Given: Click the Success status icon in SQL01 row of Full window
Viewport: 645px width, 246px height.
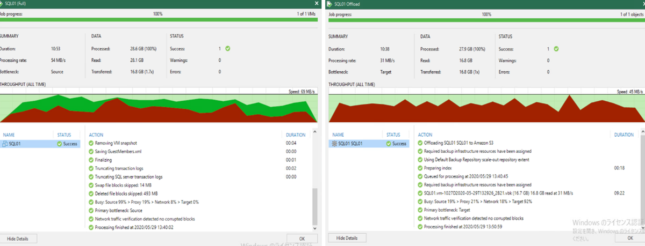Looking at the screenshot, I should [x=60, y=144].
